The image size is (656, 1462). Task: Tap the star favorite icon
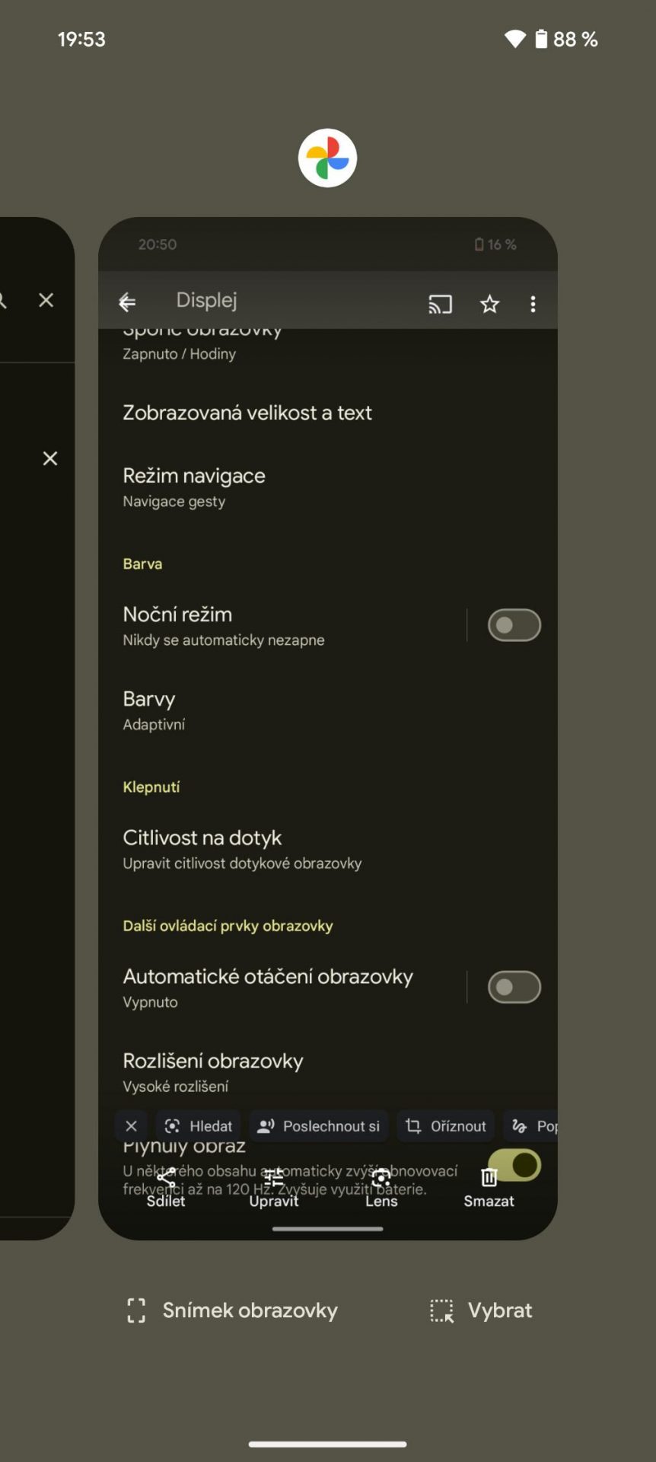pos(489,305)
